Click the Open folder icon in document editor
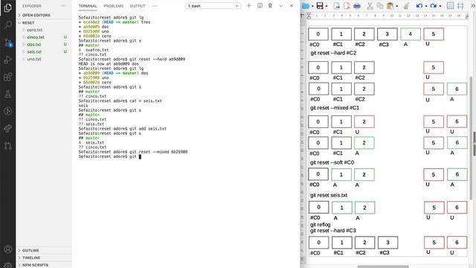 point(306,6)
